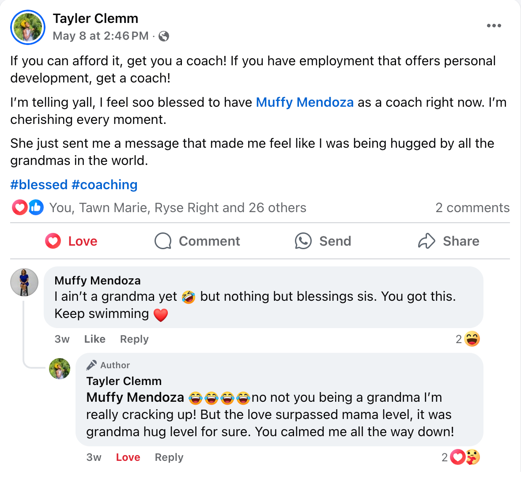Open Tayler Clemm's post profile picture
Image resolution: width=521 pixels, height=486 pixels.
coord(28,27)
